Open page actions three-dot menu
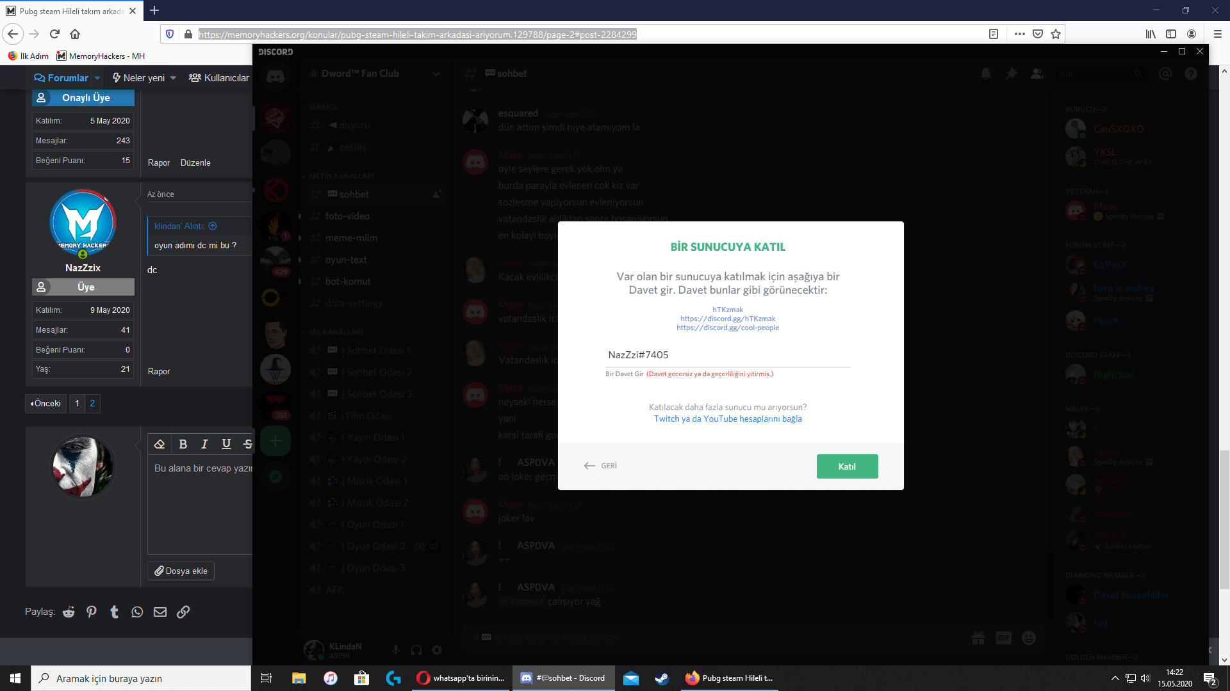The image size is (1230, 691). (x=1020, y=34)
